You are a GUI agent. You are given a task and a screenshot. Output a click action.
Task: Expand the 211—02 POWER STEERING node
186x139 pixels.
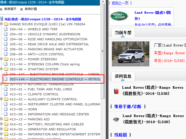coord(1,59)
